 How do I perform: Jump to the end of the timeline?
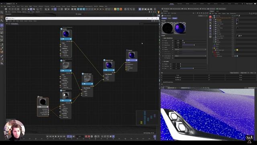(x=64, y=137)
